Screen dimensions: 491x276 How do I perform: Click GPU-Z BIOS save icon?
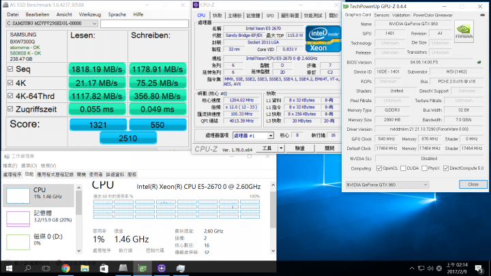[x=479, y=62]
